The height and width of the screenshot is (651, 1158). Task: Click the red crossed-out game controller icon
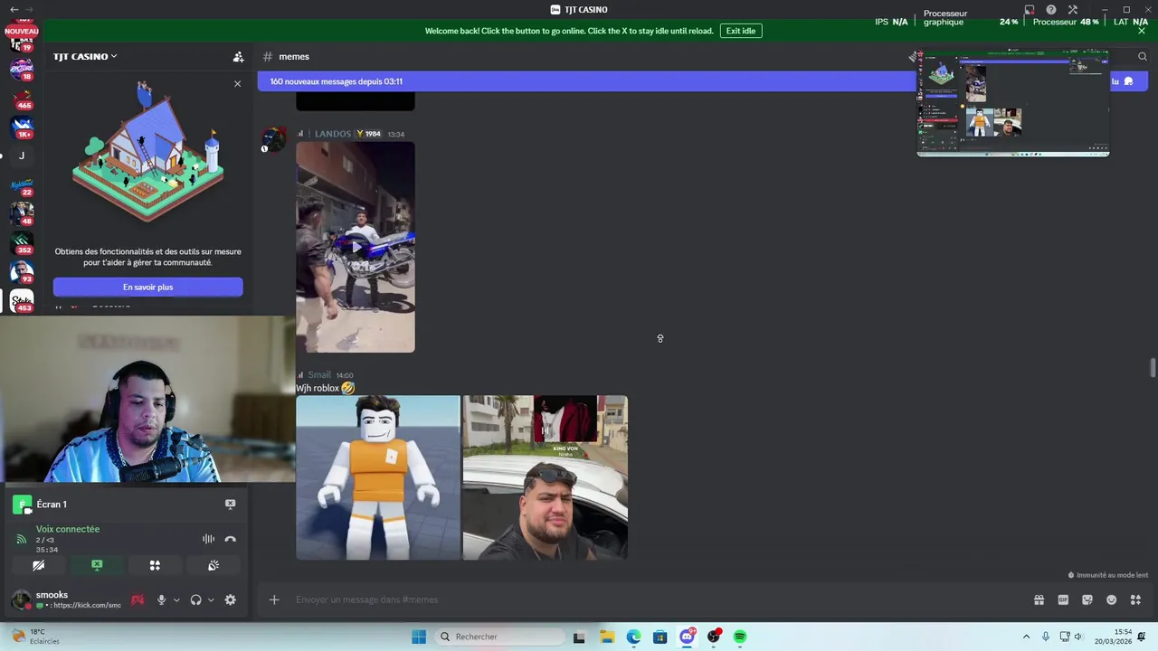click(138, 599)
